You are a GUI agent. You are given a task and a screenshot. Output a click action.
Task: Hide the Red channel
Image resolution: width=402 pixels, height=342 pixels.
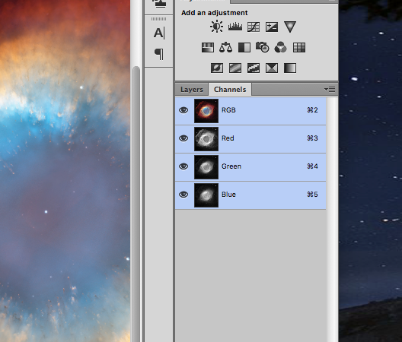pos(183,138)
